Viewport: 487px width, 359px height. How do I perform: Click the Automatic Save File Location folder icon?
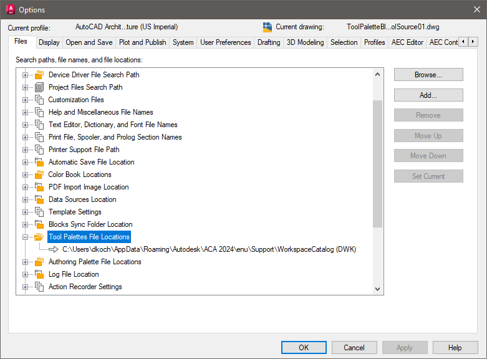coord(39,162)
